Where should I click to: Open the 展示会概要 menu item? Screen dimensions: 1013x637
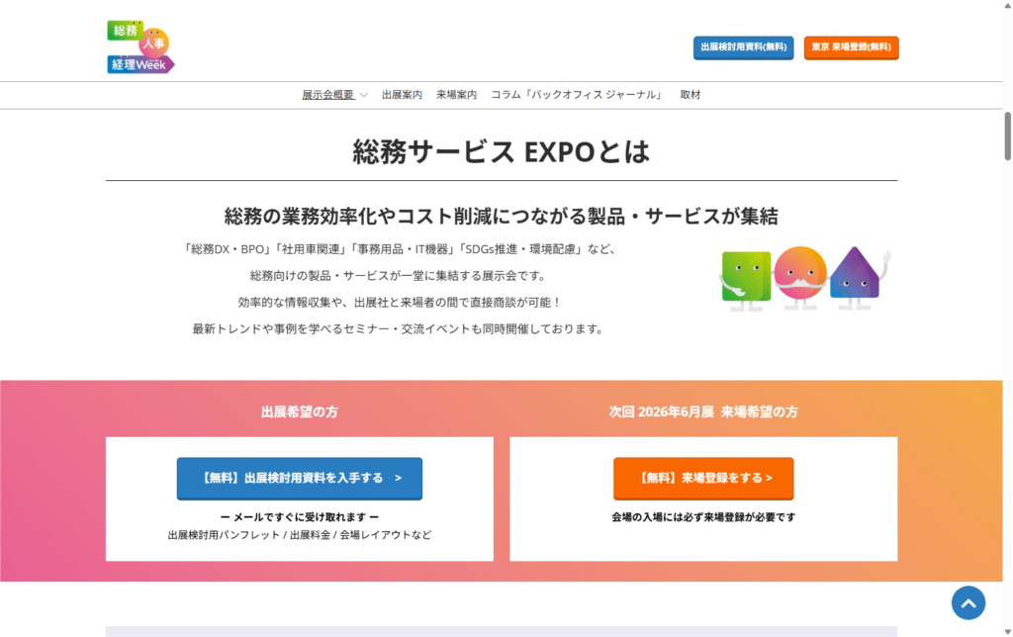[x=327, y=95]
